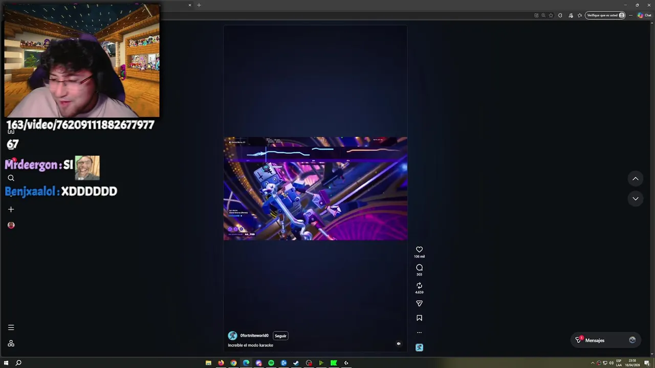This screenshot has width=655, height=368.
Task: Click the round icon beside Mensajes
Action: pos(632,340)
